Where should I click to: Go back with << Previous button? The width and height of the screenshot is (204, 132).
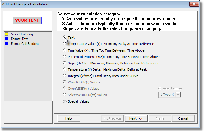click(112, 118)
